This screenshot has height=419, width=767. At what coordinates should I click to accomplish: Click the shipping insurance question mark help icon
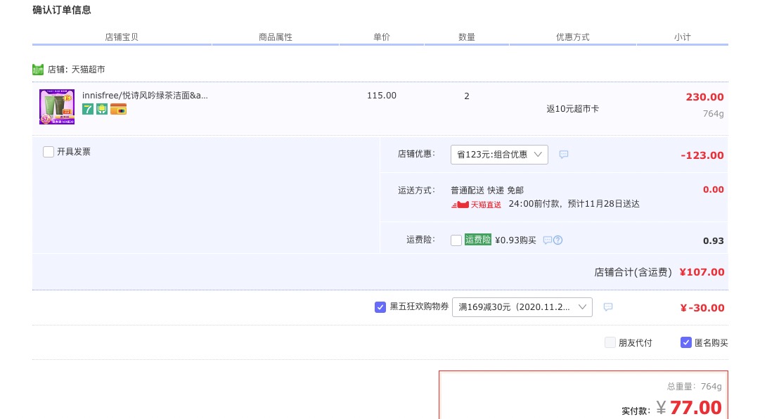pyautogui.click(x=557, y=240)
